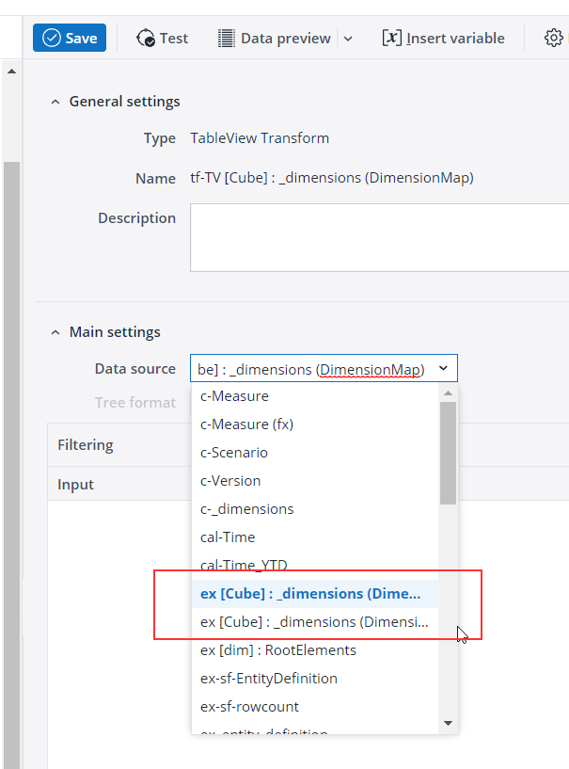The width and height of the screenshot is (569, 769).
Task: Toggle the Data source combo box arrow
Action: (x=443, y=369)
